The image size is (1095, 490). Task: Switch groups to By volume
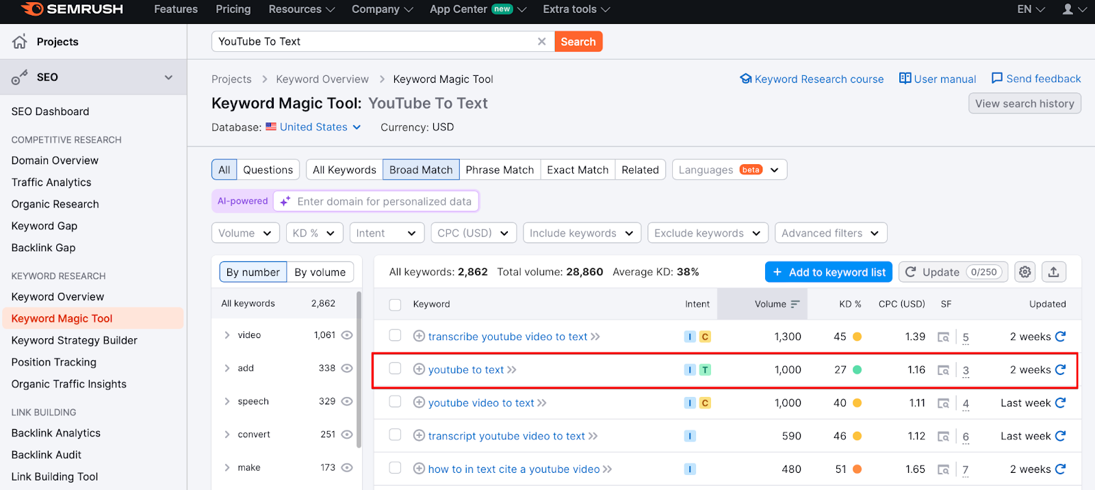click(320, 272)
